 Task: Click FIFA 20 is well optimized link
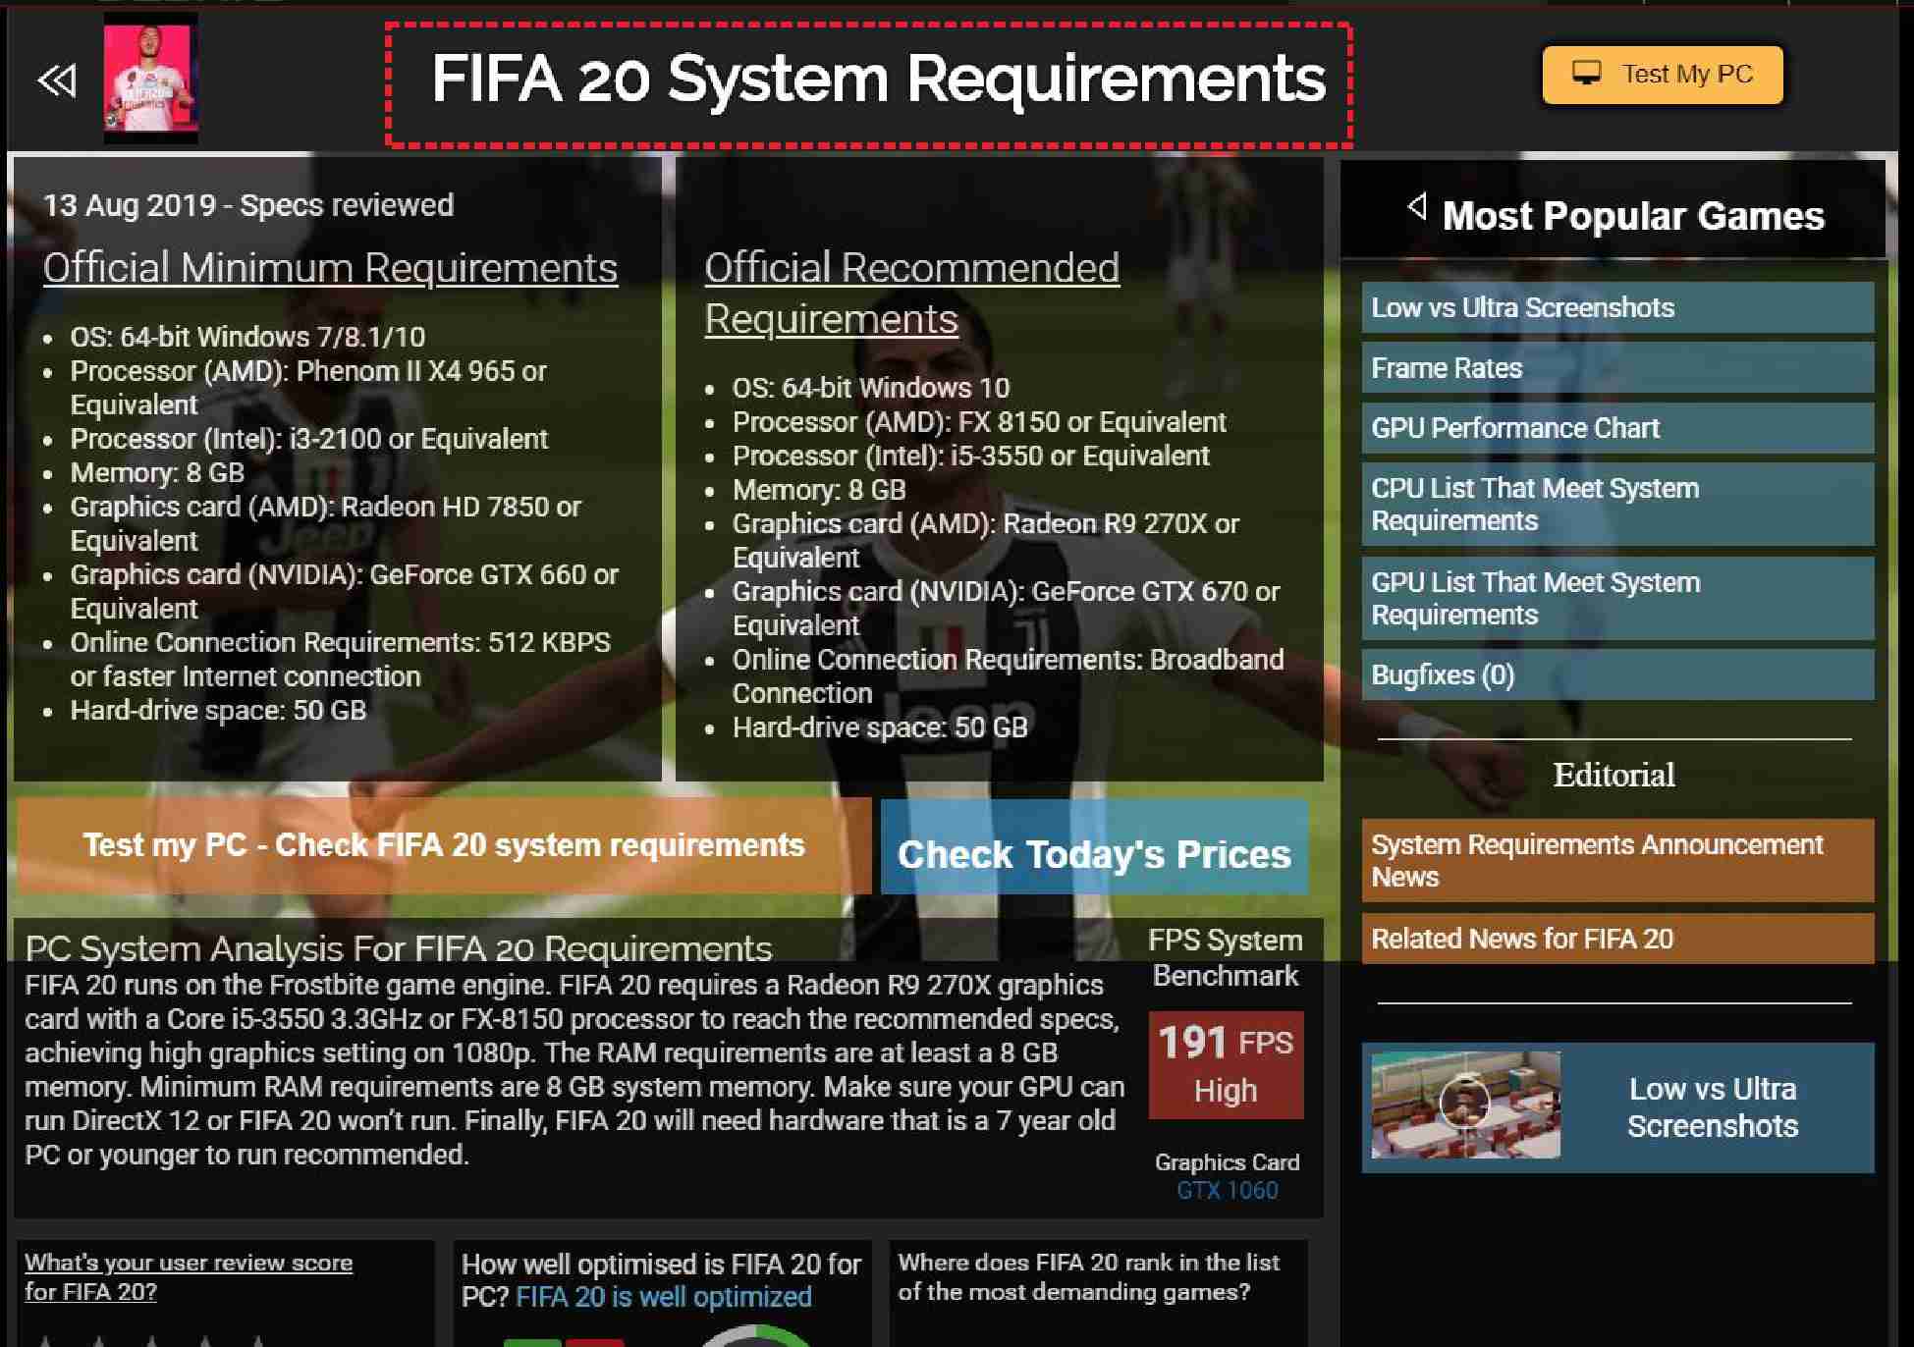pos(663,1297)
